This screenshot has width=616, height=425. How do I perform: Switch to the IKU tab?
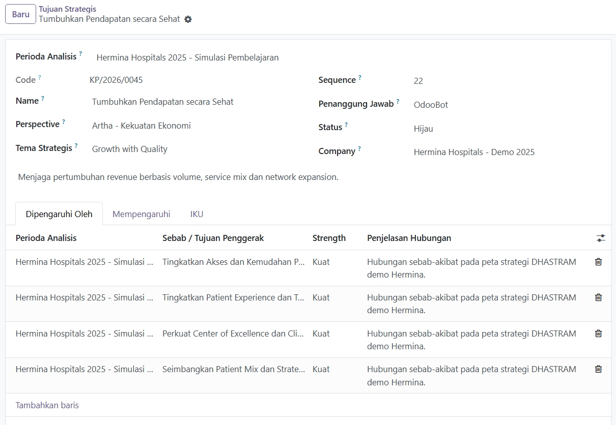tap(197, 214)
